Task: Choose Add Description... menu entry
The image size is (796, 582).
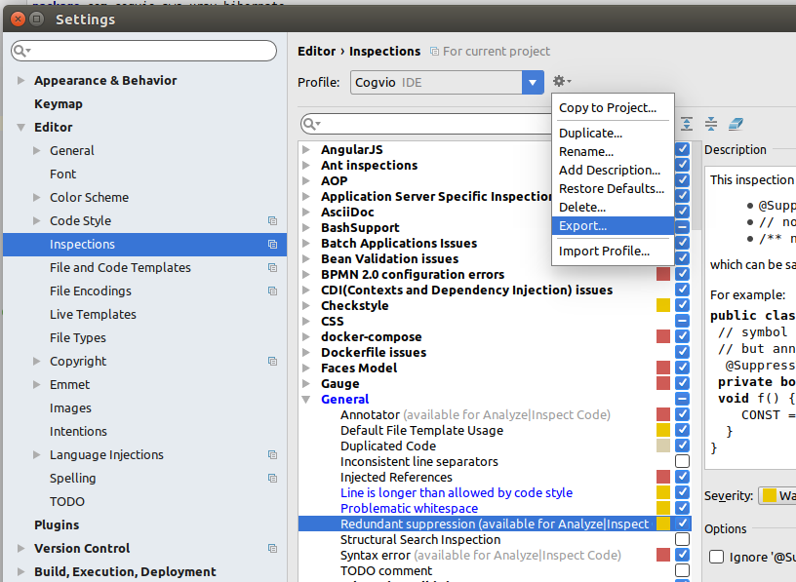Action: (x=613, y=170)
